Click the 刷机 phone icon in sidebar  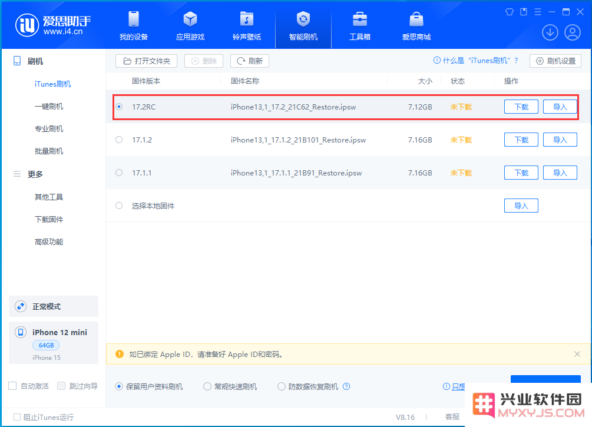point(17,61)
